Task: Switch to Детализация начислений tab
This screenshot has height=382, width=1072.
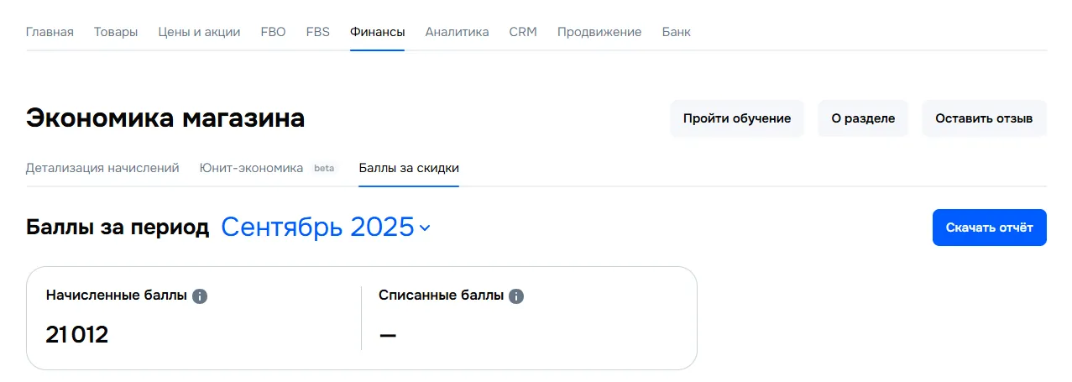Action: [102, 168]
